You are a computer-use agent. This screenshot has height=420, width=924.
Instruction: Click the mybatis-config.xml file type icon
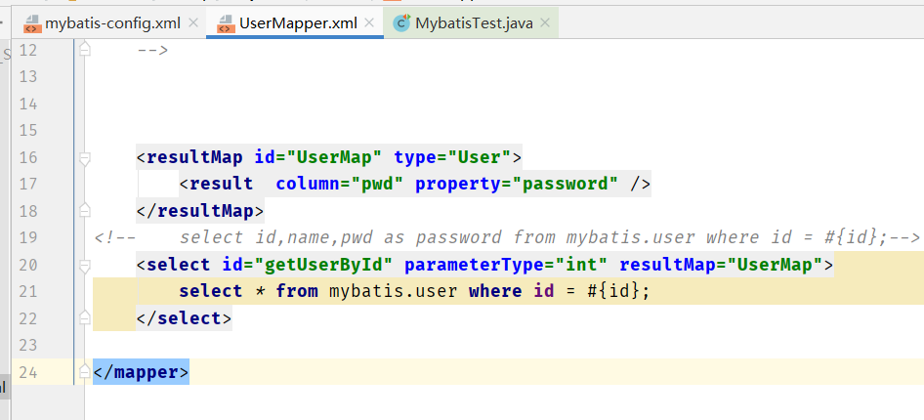pos(31,23)
